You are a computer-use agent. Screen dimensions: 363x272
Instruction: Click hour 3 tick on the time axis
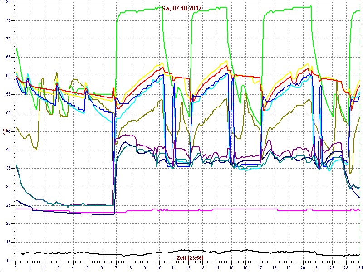(x=59, y=268)
